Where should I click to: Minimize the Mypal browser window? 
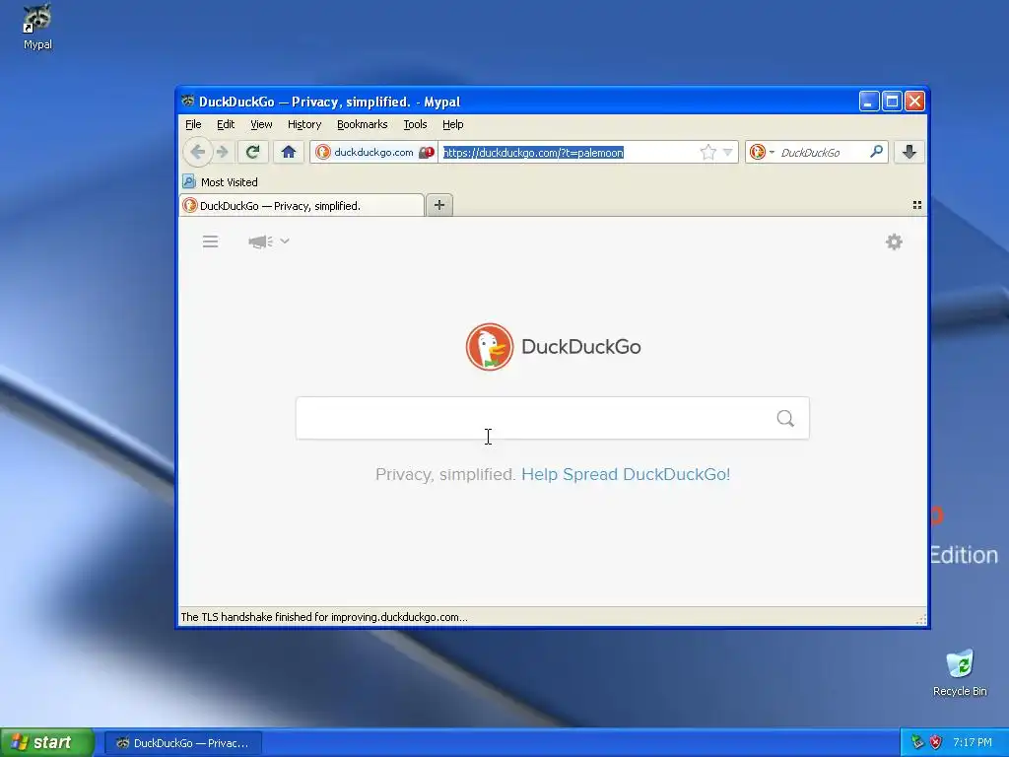869,102
